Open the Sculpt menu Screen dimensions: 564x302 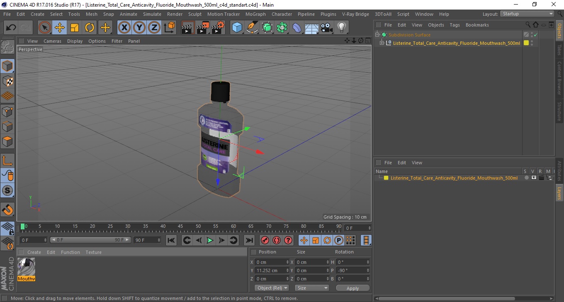[x=194, y=14]
